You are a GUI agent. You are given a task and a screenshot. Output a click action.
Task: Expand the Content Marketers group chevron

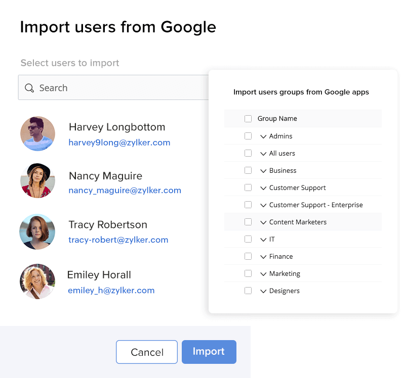pos(263,222)
